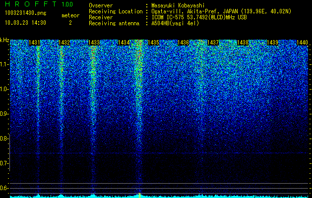Click the meteor count label

pos(70,15)
